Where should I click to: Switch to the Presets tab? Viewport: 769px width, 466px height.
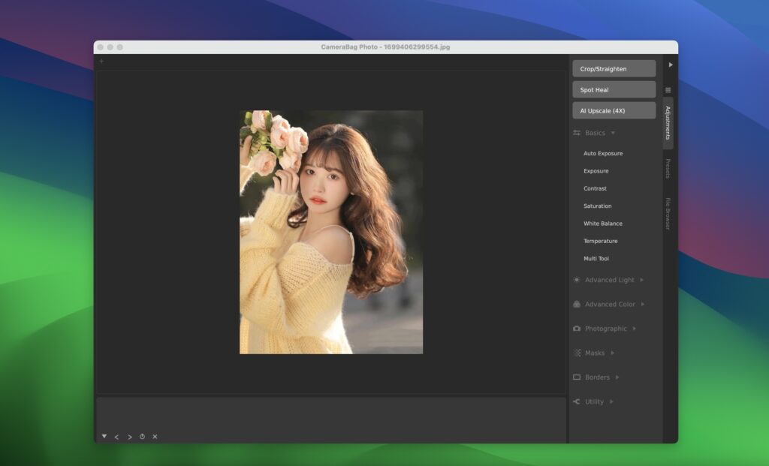[x=668, y=168]
